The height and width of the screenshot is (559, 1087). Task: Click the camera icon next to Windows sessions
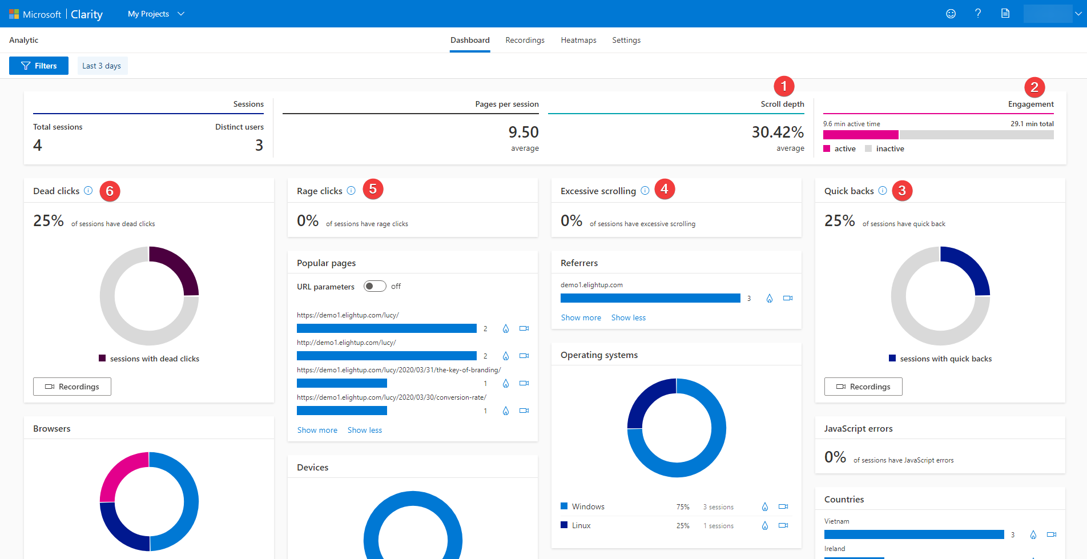click(x=783, y=506)
